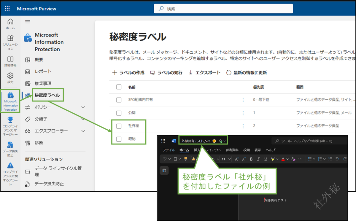Apply red font color
This screenshot has height=221, width=356.
(x=283, y=159)
